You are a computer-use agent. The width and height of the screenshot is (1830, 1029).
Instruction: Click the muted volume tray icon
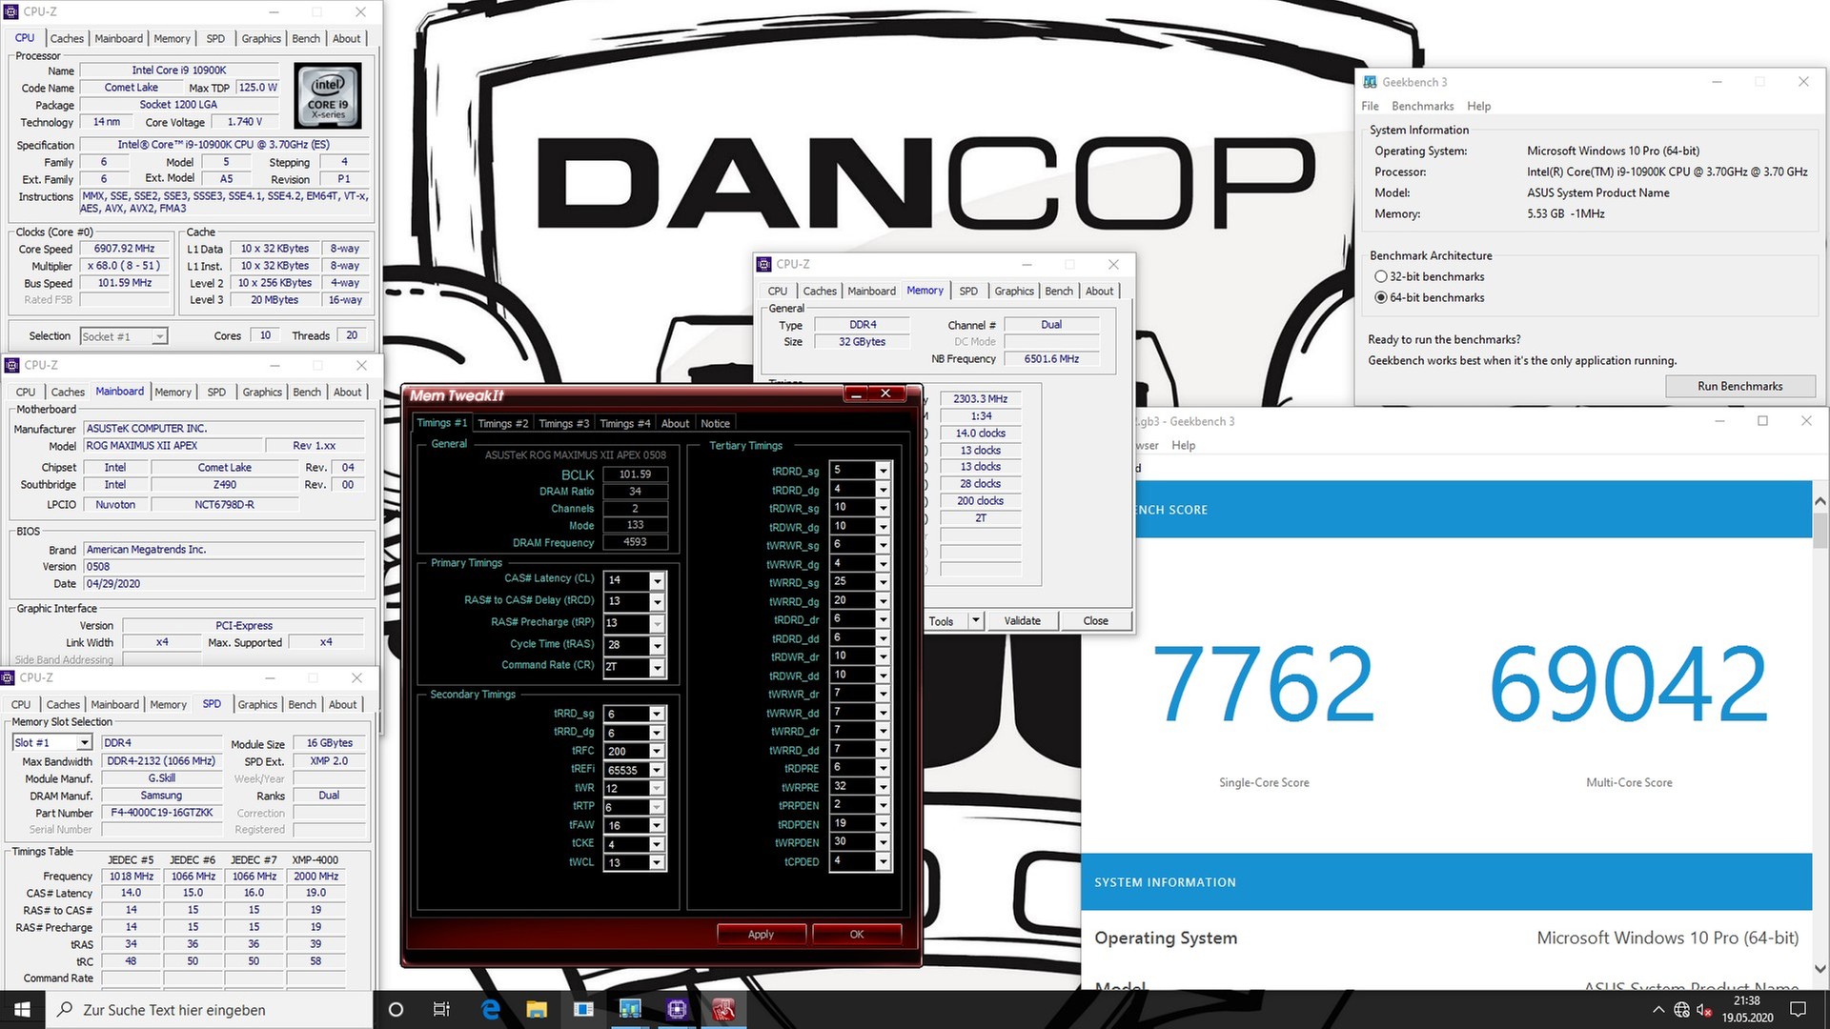1704,1010
